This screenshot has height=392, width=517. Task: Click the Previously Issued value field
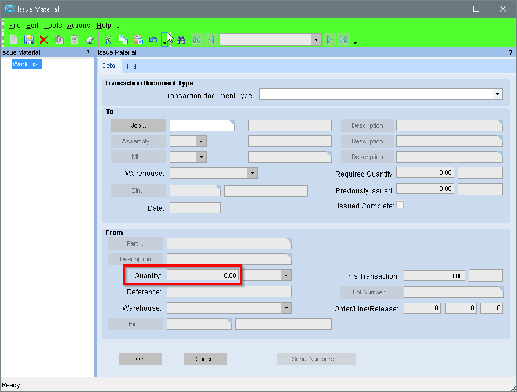[425, 189]
